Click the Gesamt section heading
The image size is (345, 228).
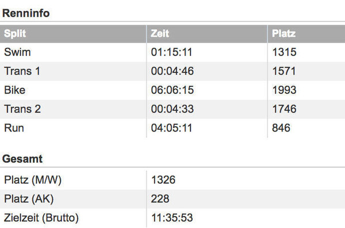click(22, 159)
